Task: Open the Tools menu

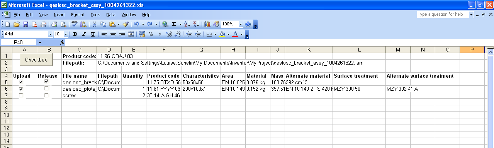Action: coord(95,15)
